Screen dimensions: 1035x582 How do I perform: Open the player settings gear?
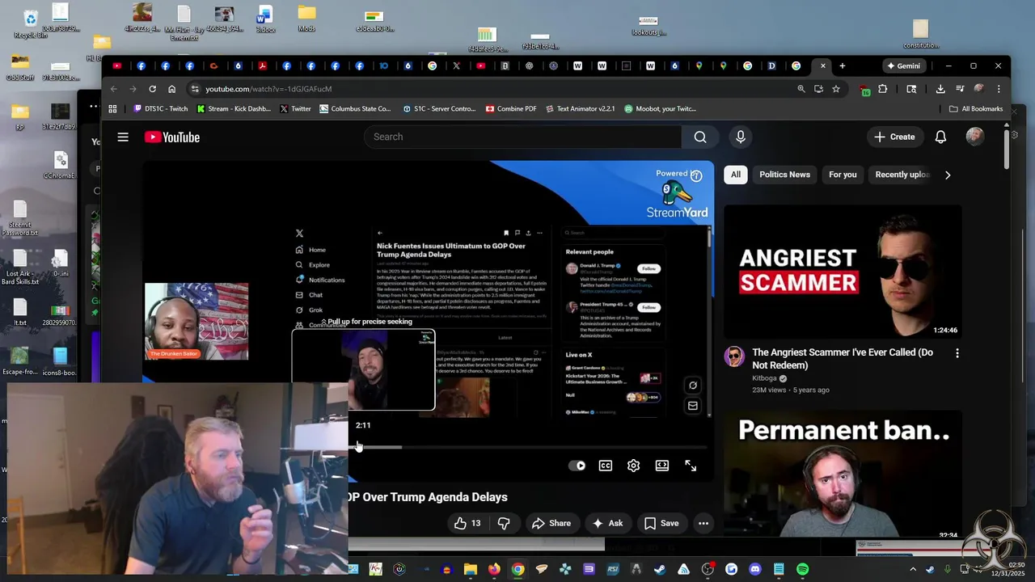tap(634, 466)
